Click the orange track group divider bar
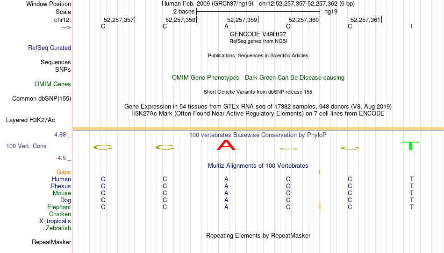 pyautogui.click(x=258, y=129)
